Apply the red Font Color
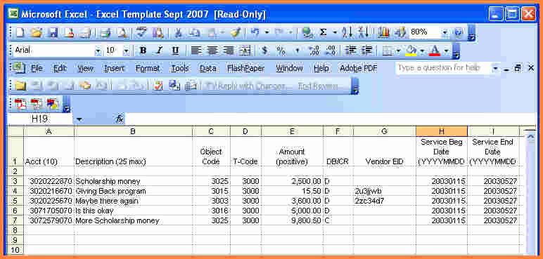 click(x=435, y=51)
